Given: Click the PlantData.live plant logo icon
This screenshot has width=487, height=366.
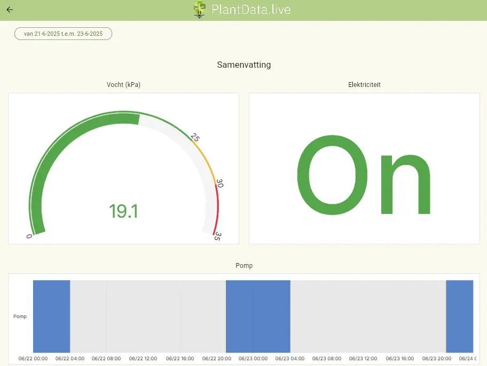Looking at the screenshot, I should (x=199, y=10).
